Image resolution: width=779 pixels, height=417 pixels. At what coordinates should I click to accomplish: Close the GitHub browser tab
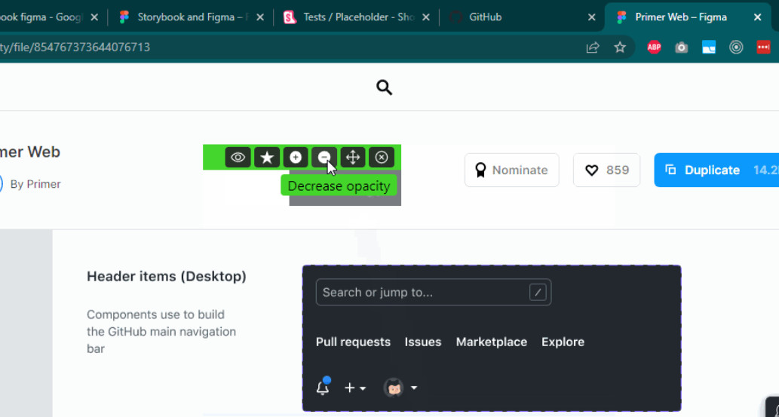click(x=592, y=17)
